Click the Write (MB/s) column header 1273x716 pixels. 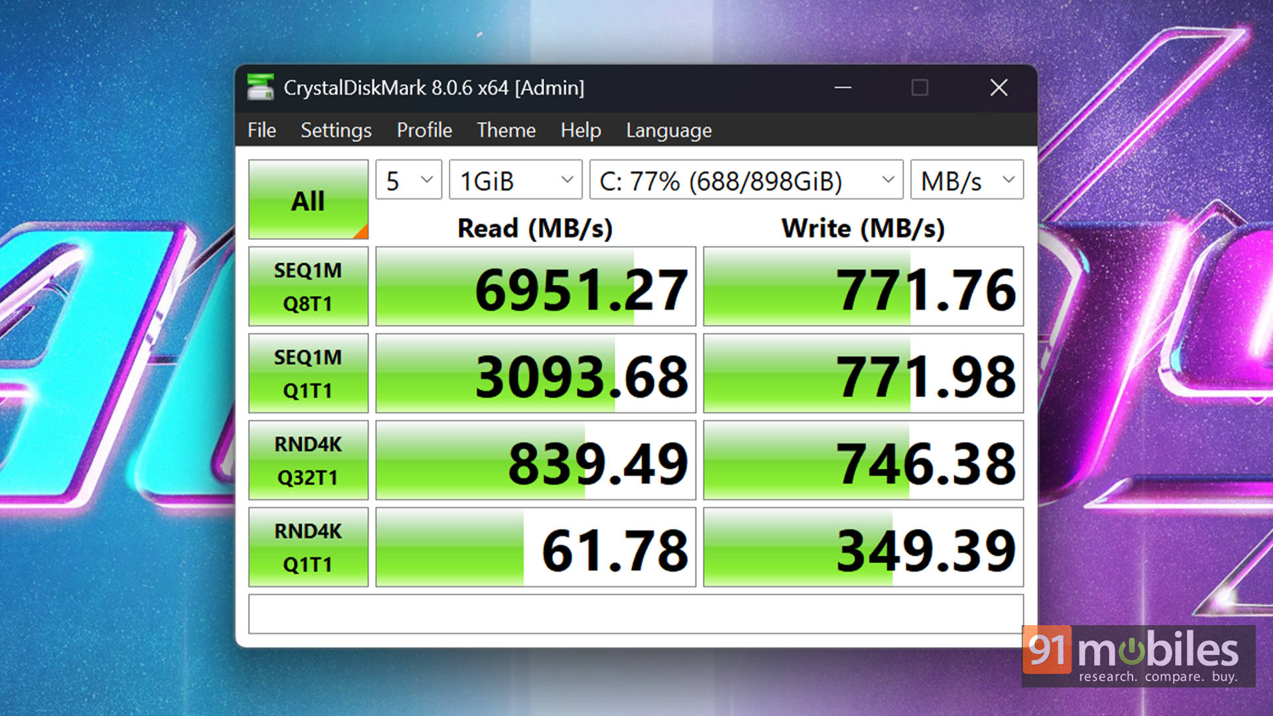click(863, 228)
